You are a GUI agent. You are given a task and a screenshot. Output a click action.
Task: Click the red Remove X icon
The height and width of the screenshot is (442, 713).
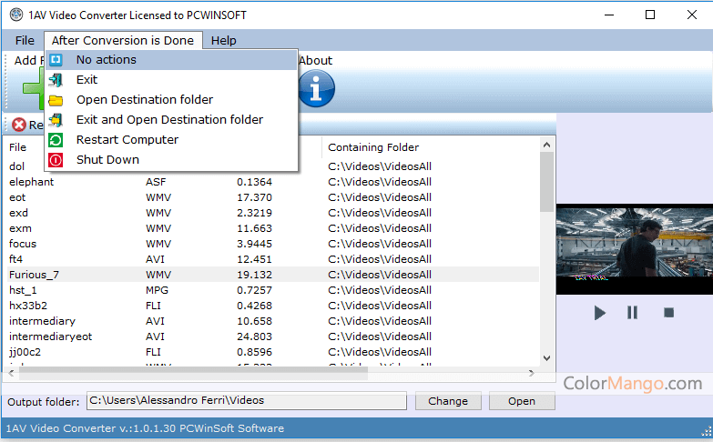click(18, 126)
